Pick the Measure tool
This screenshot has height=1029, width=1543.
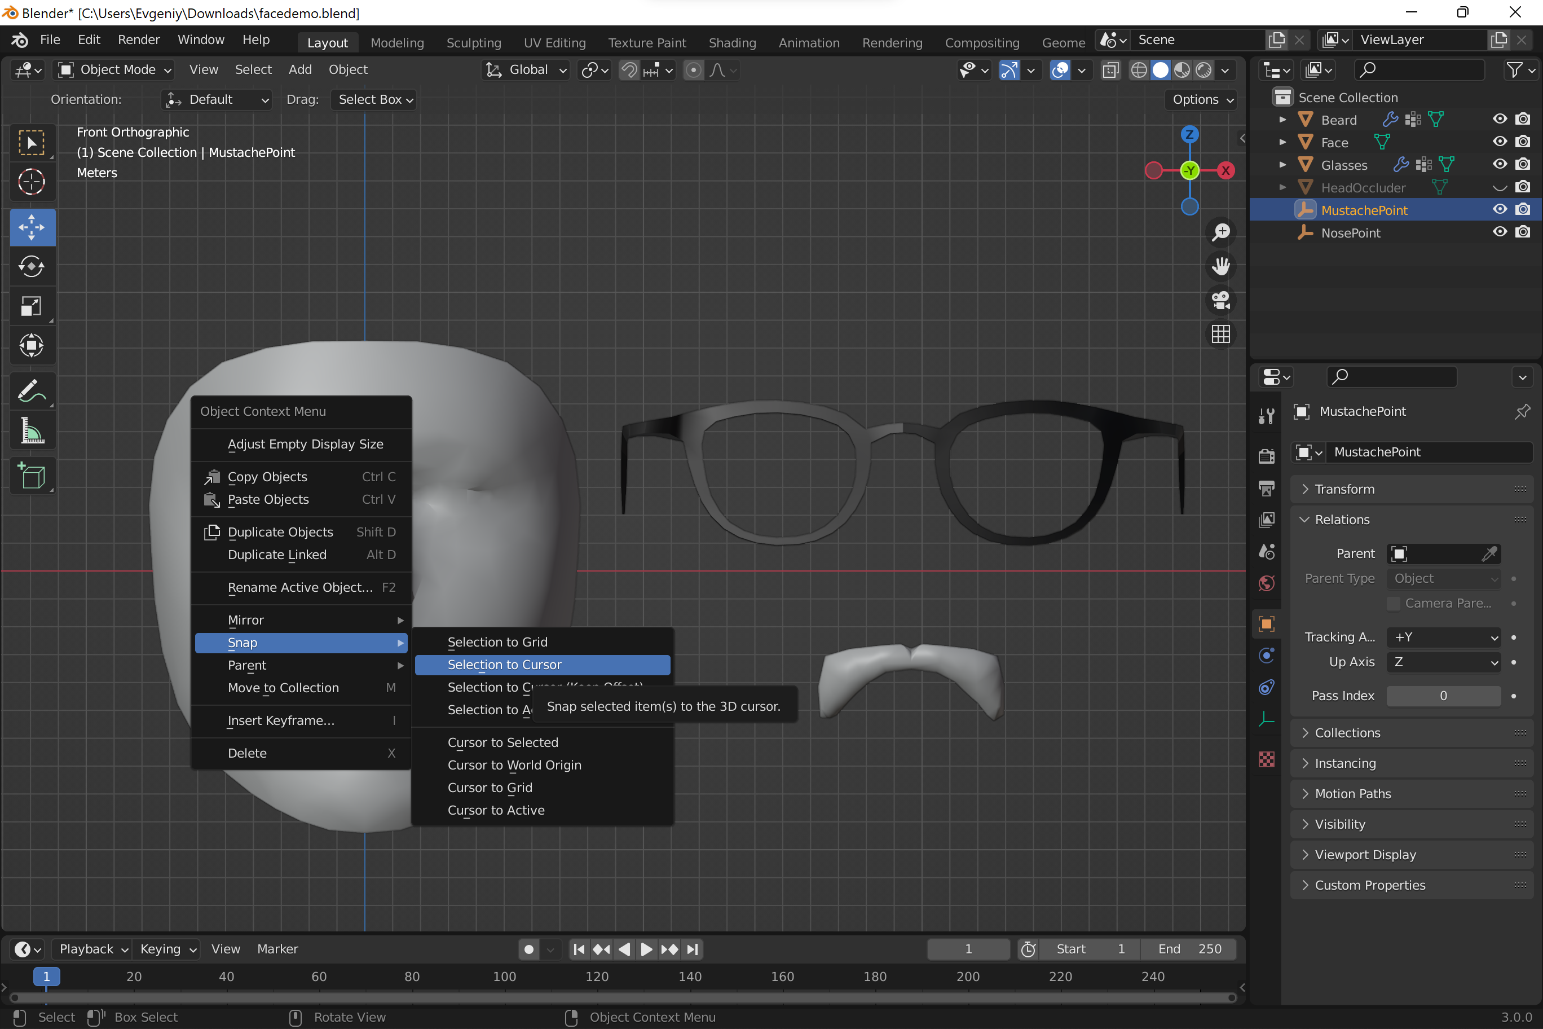tap(32, 431)
